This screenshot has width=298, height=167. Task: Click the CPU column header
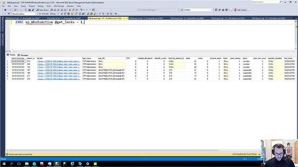pos(128,58)
